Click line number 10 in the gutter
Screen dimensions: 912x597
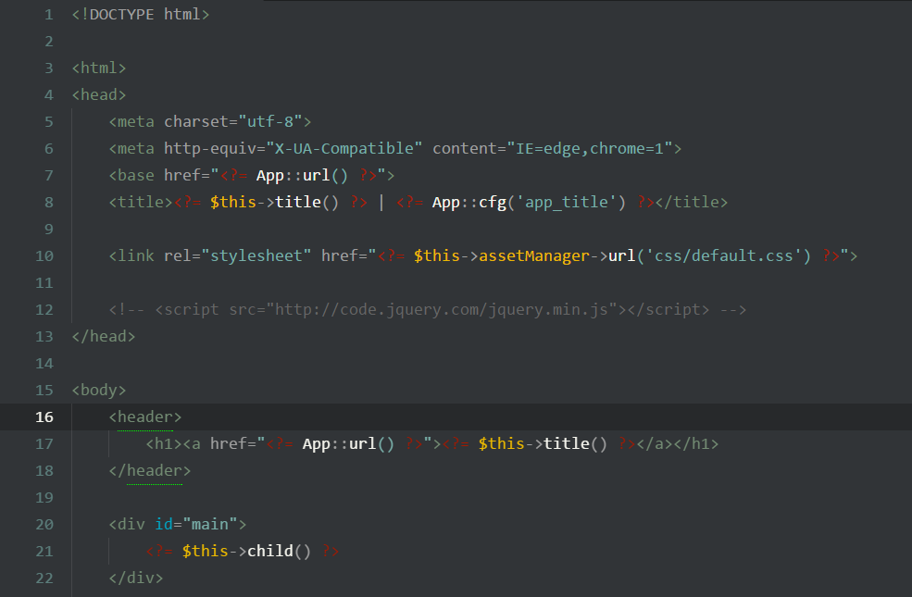[x=44, y=256]
